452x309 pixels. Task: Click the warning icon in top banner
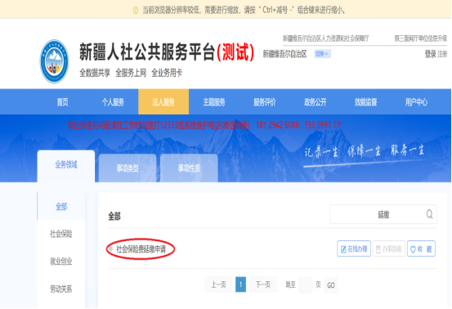click(x=136, y=11)
